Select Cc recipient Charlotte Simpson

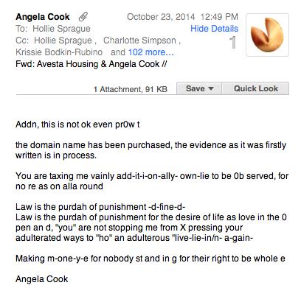139,41
